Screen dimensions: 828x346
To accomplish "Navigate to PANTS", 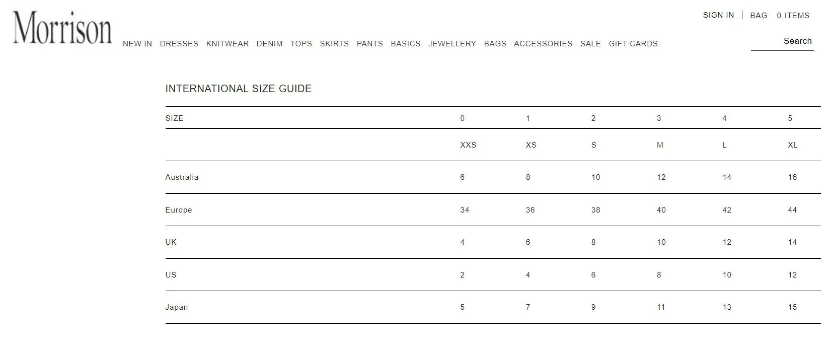I will pyautogui.click(x=370, y=44).
